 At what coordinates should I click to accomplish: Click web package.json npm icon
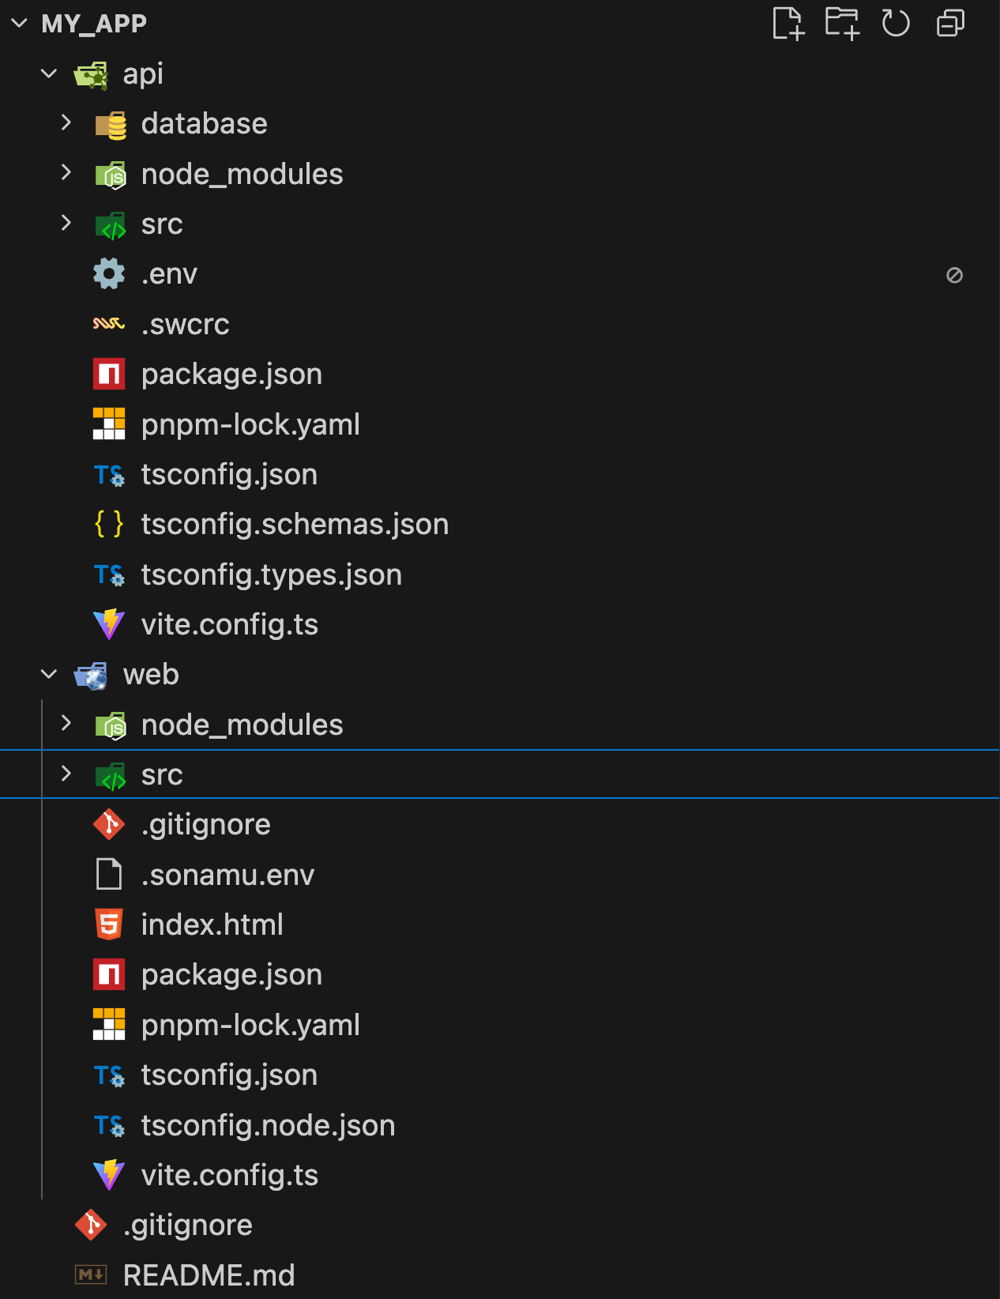click(x=109, y=974)
